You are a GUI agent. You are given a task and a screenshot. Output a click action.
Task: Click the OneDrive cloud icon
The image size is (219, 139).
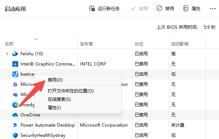point(15,115)
